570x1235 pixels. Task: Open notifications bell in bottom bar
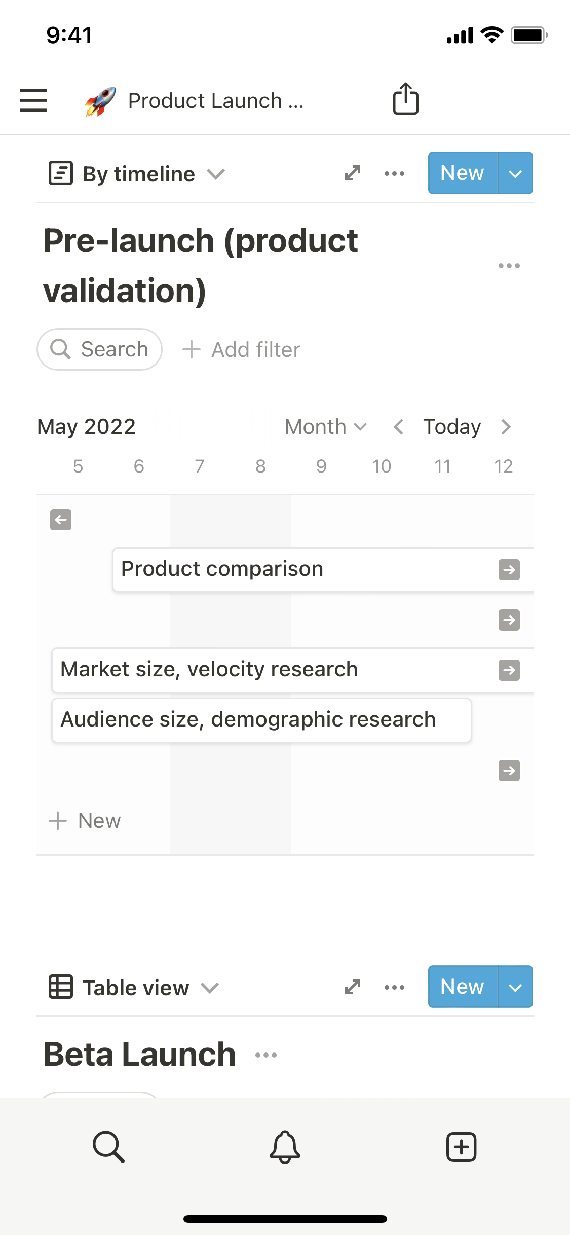coord(285,1147)
